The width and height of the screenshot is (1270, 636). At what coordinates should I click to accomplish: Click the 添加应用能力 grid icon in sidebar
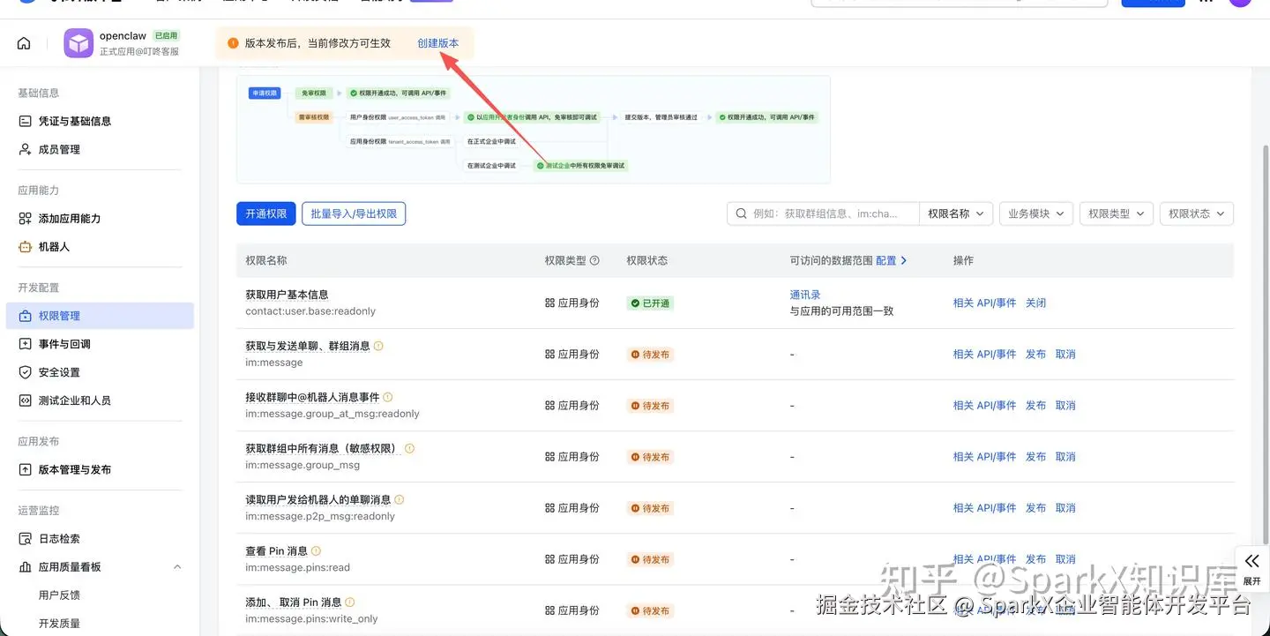(25, 219)
